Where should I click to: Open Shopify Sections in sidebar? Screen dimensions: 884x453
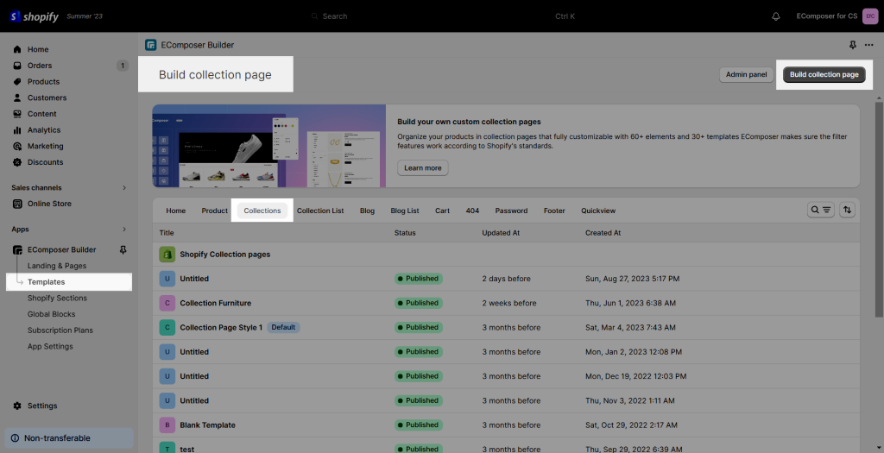pos(58,298)
